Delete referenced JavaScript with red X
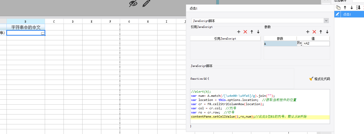 (x=245, y=32)
